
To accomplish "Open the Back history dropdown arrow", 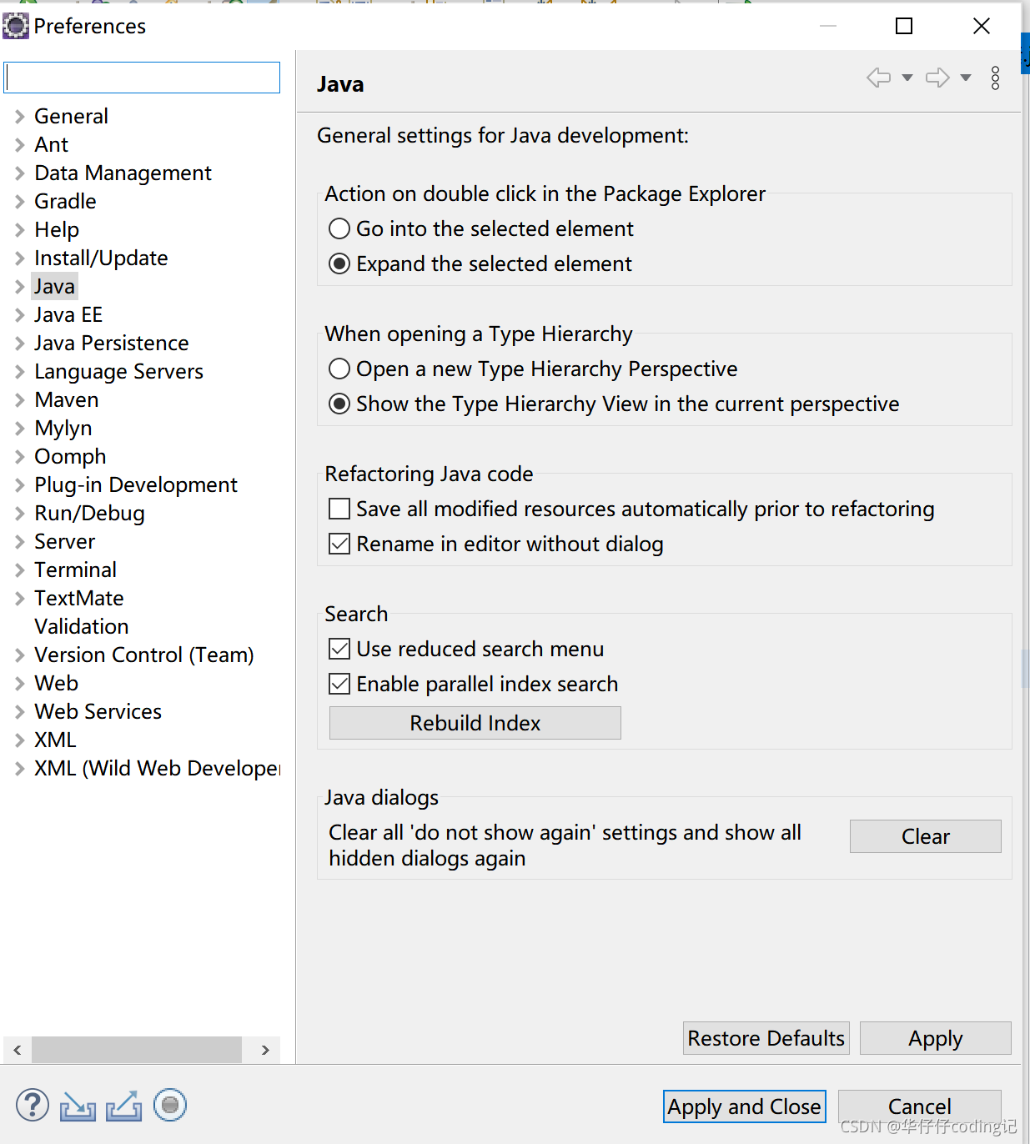I will [906, 78].
